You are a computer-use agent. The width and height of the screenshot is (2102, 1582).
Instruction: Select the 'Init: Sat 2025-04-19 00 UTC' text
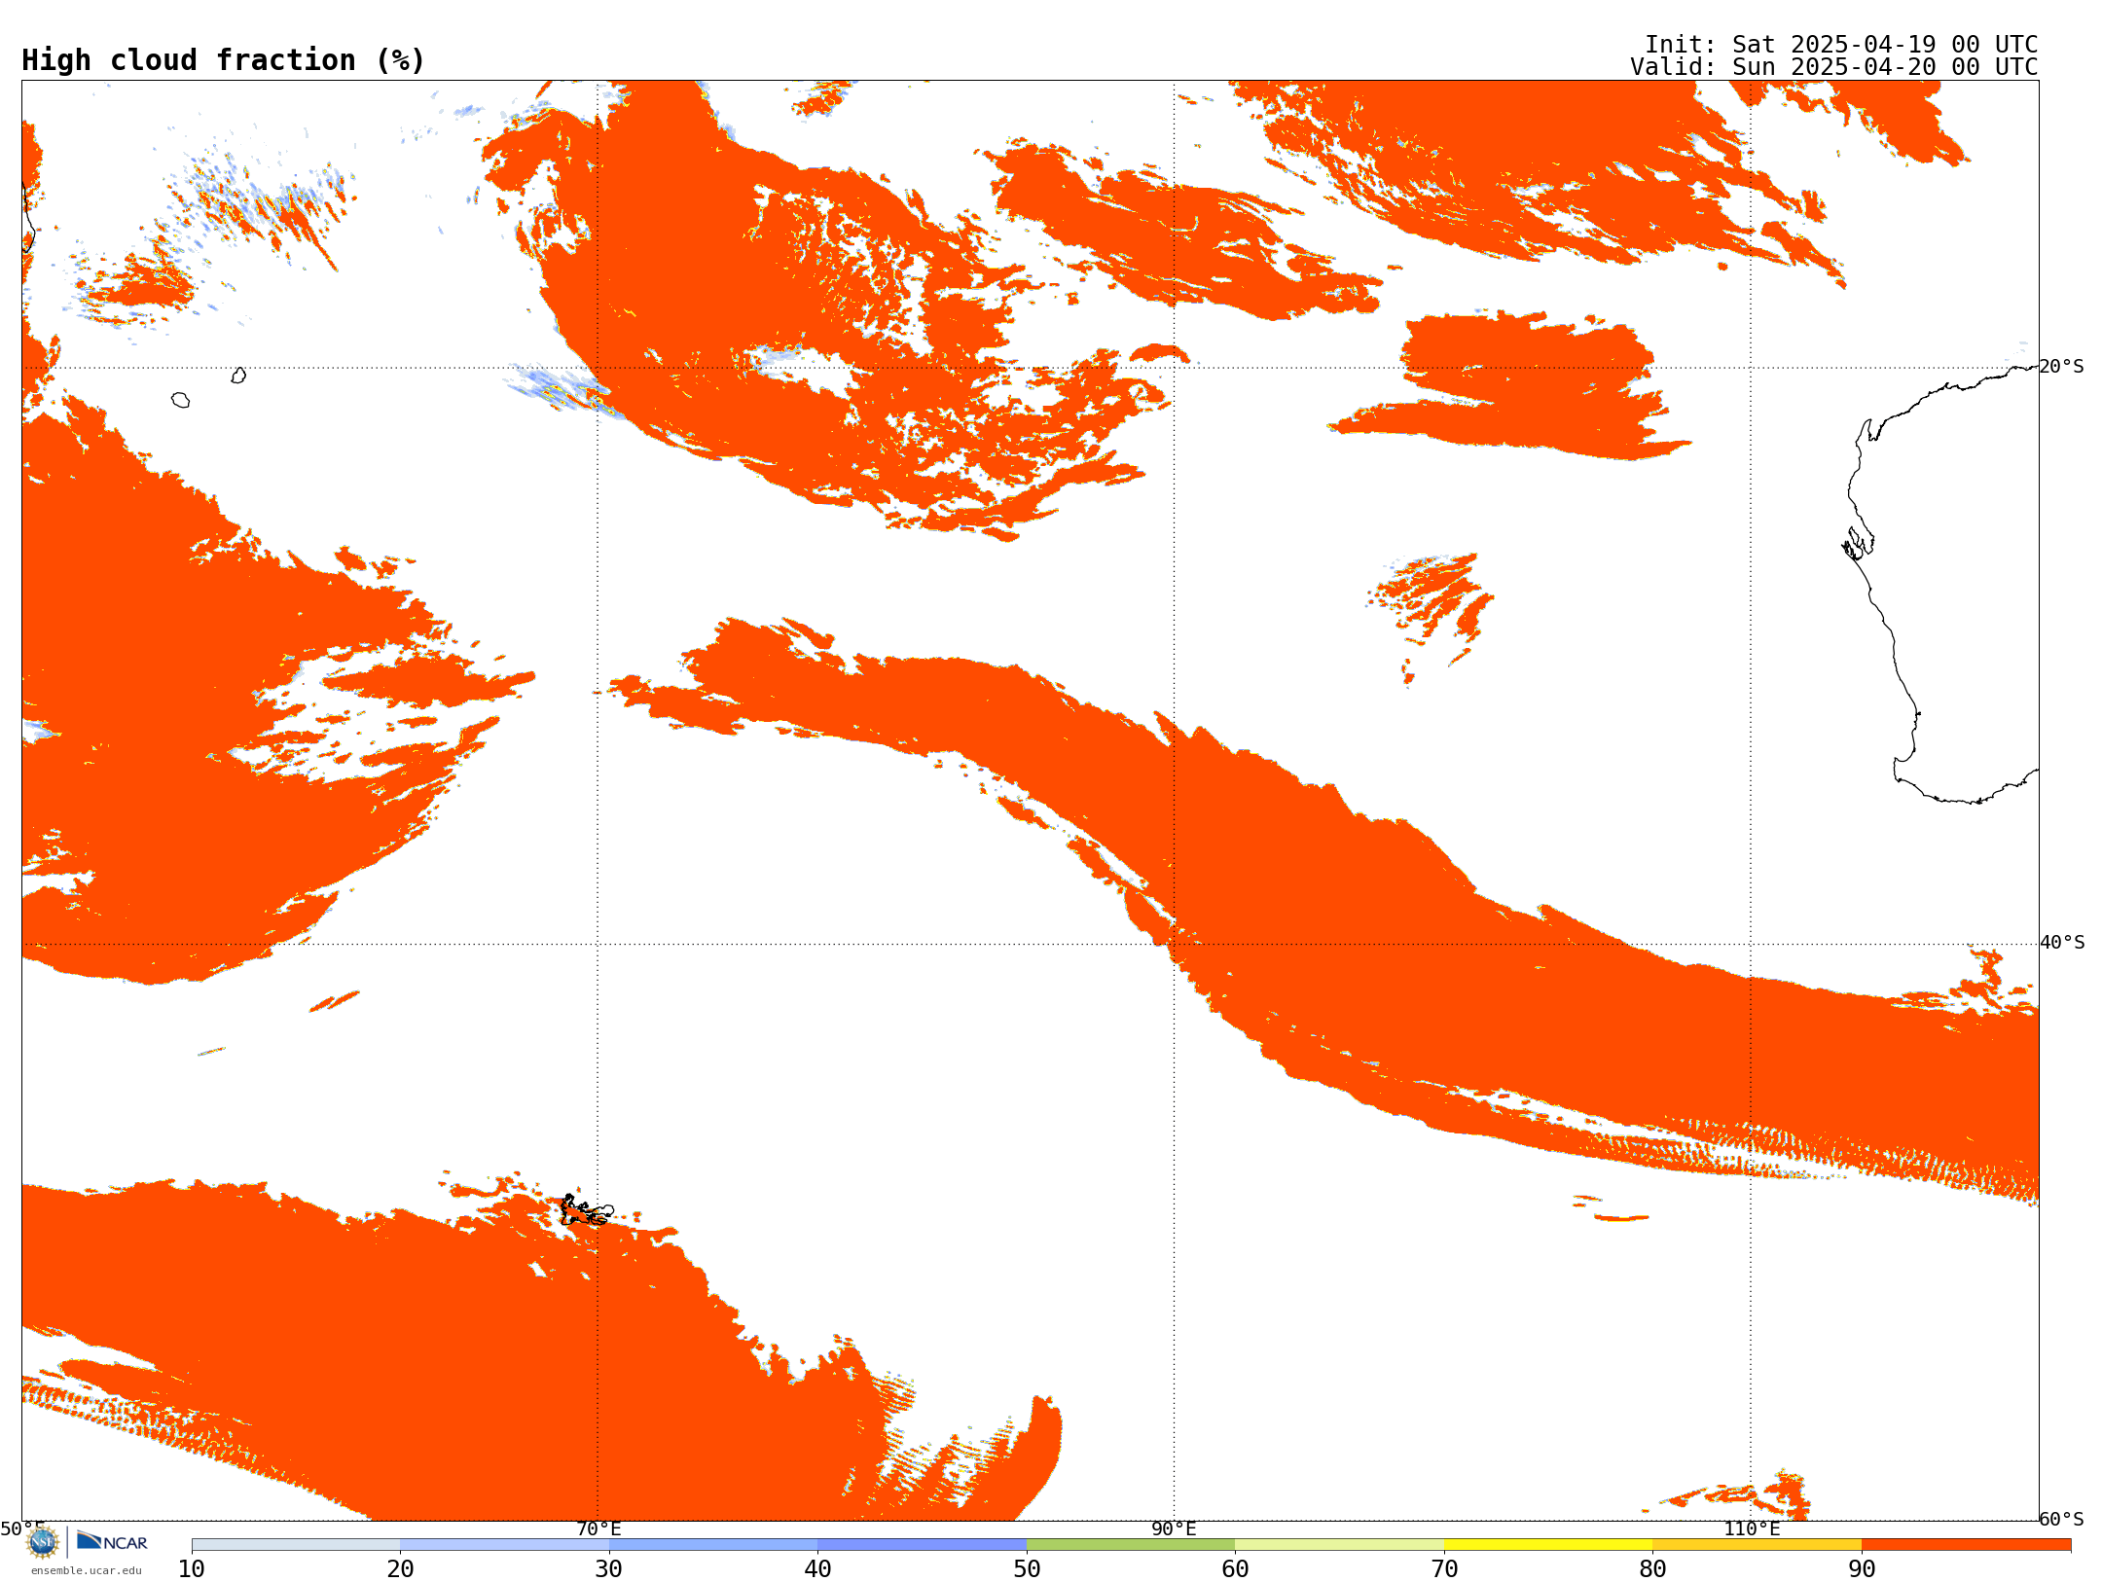click(x=1841, y=45)
